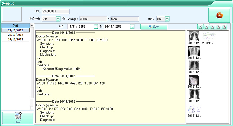The width and height of the screenshot is (233, 126).
Task: Open the gender dropdown showing ชาย
Action: tap(167, 19)
